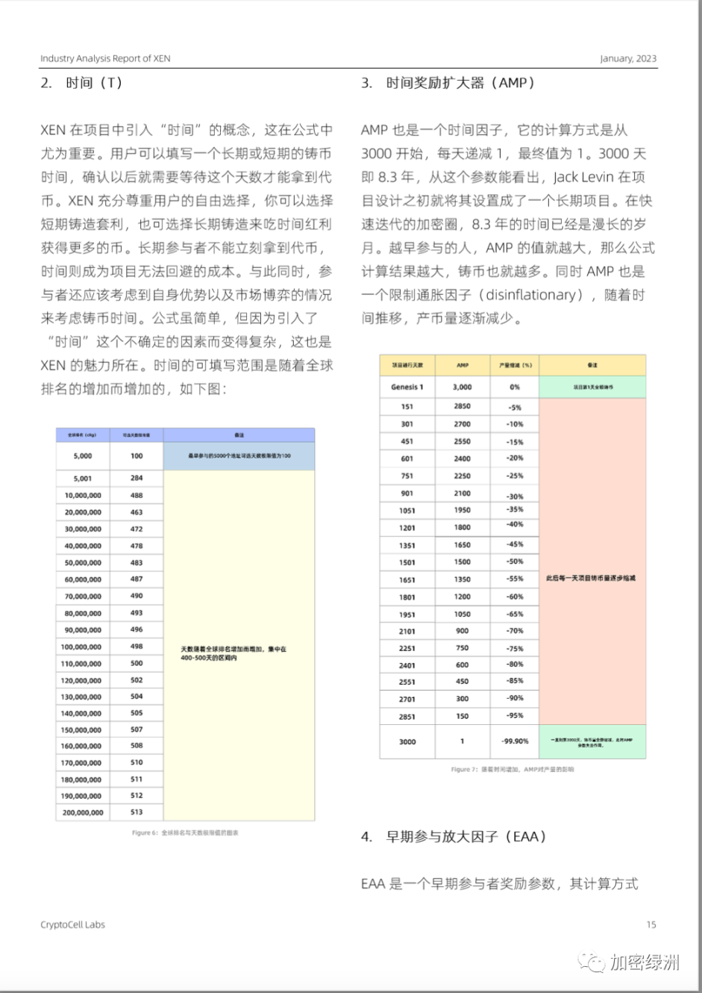Click the "-45%" reduction cell

coord(515,544)
